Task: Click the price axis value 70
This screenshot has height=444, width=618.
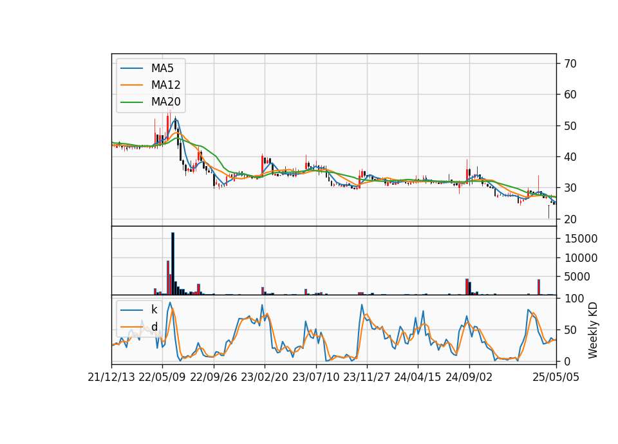Action: click(x=570, y=64)
